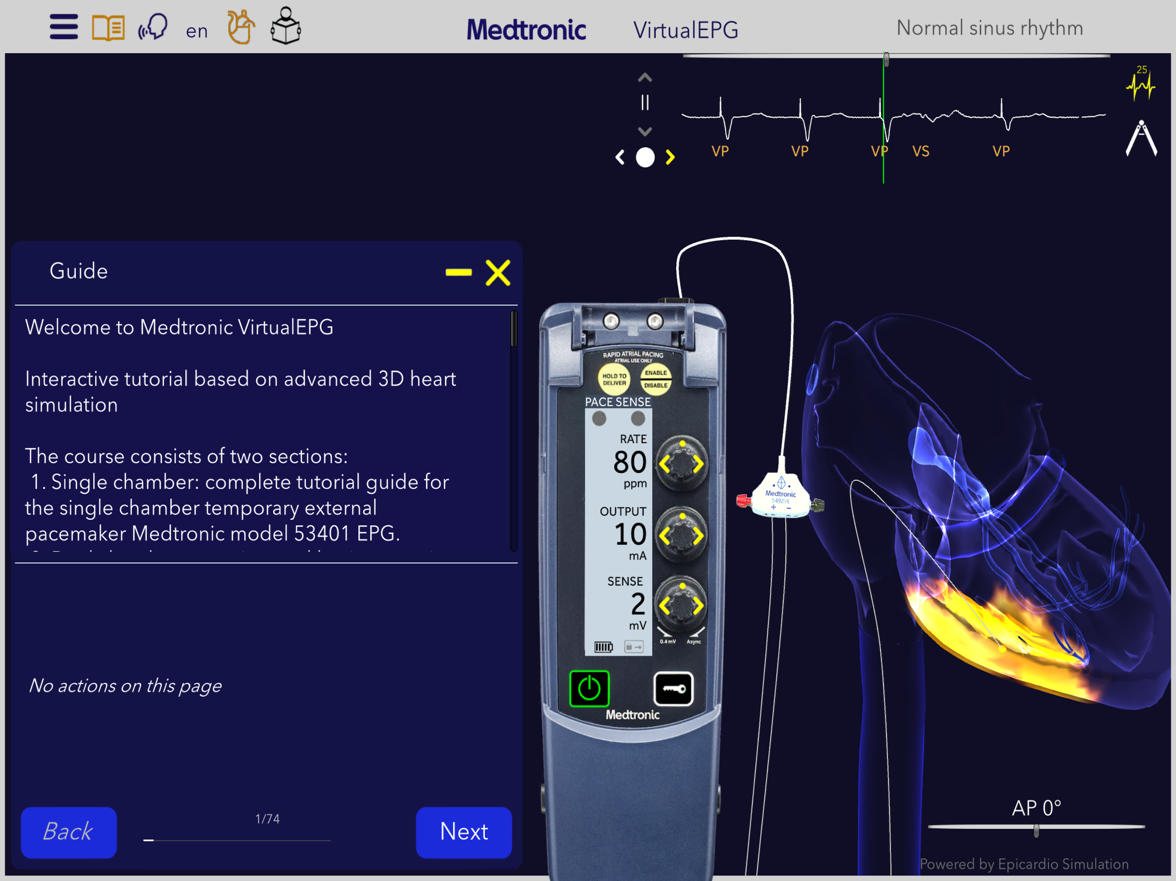Screen dimensions: 1176x881
Task: Increase SENSE with right dial arrow
Action: [x=698, y=606]
